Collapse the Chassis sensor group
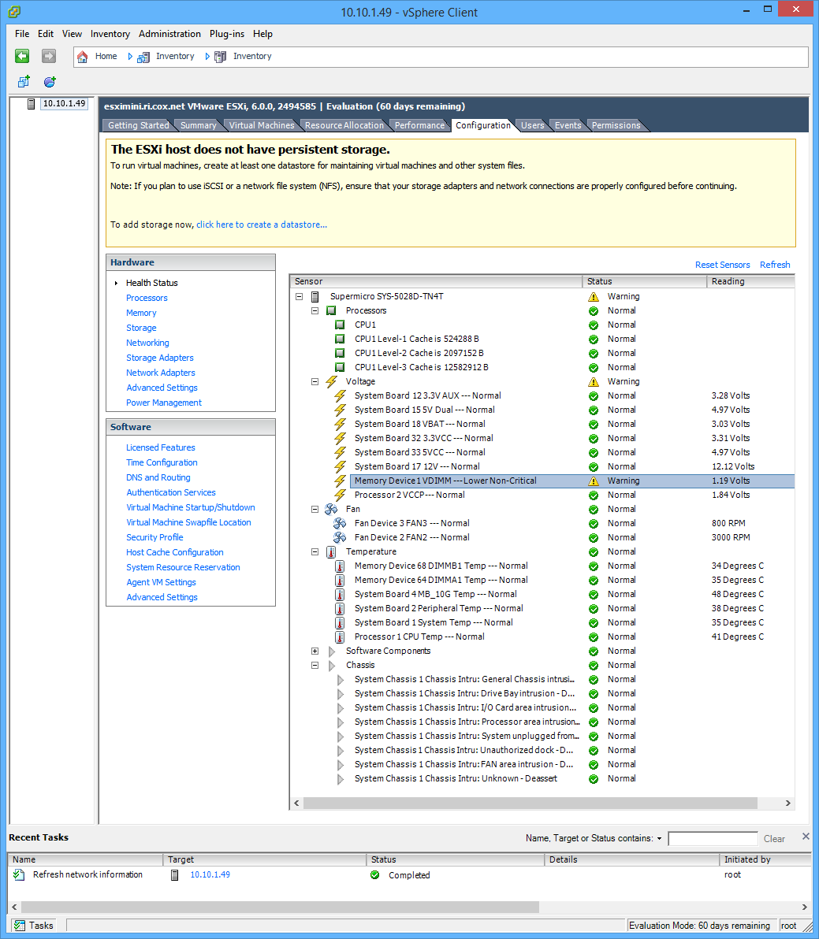 [x=315, y=666]
